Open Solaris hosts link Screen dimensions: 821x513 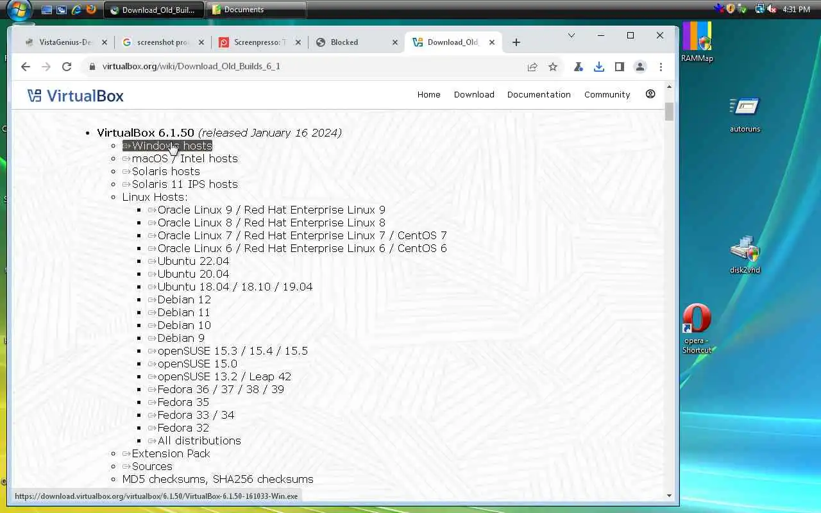(x=161, y=171)
